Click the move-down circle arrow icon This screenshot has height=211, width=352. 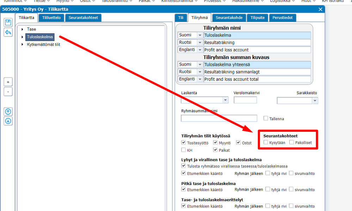coord(8,121)
